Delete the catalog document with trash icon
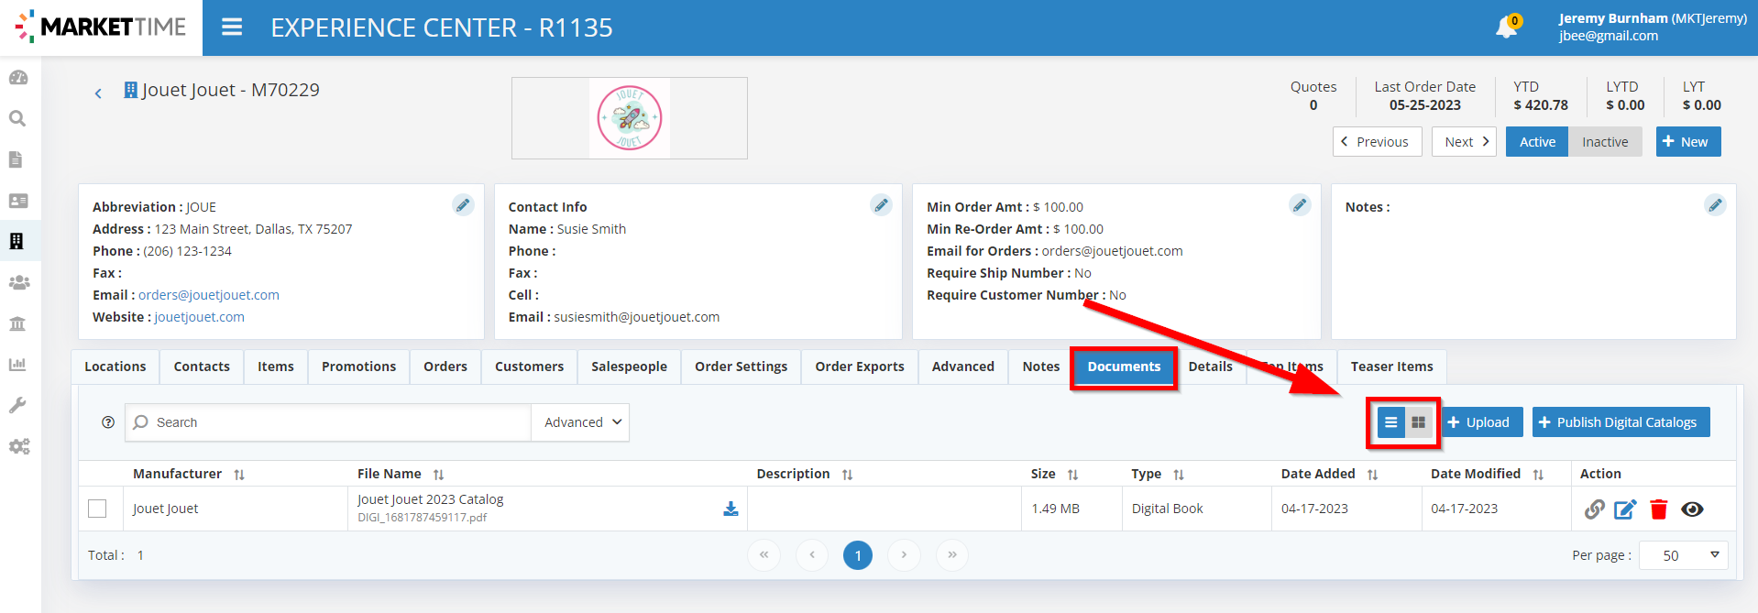 pyautogui.click(x=1659, y=509)
